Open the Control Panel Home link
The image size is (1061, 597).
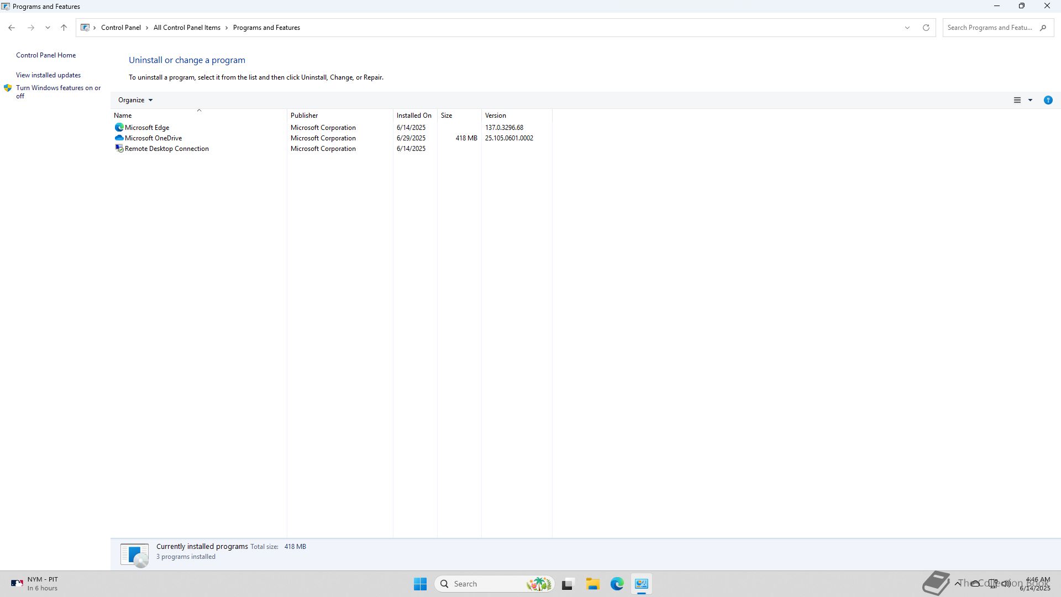click(46, 55)
